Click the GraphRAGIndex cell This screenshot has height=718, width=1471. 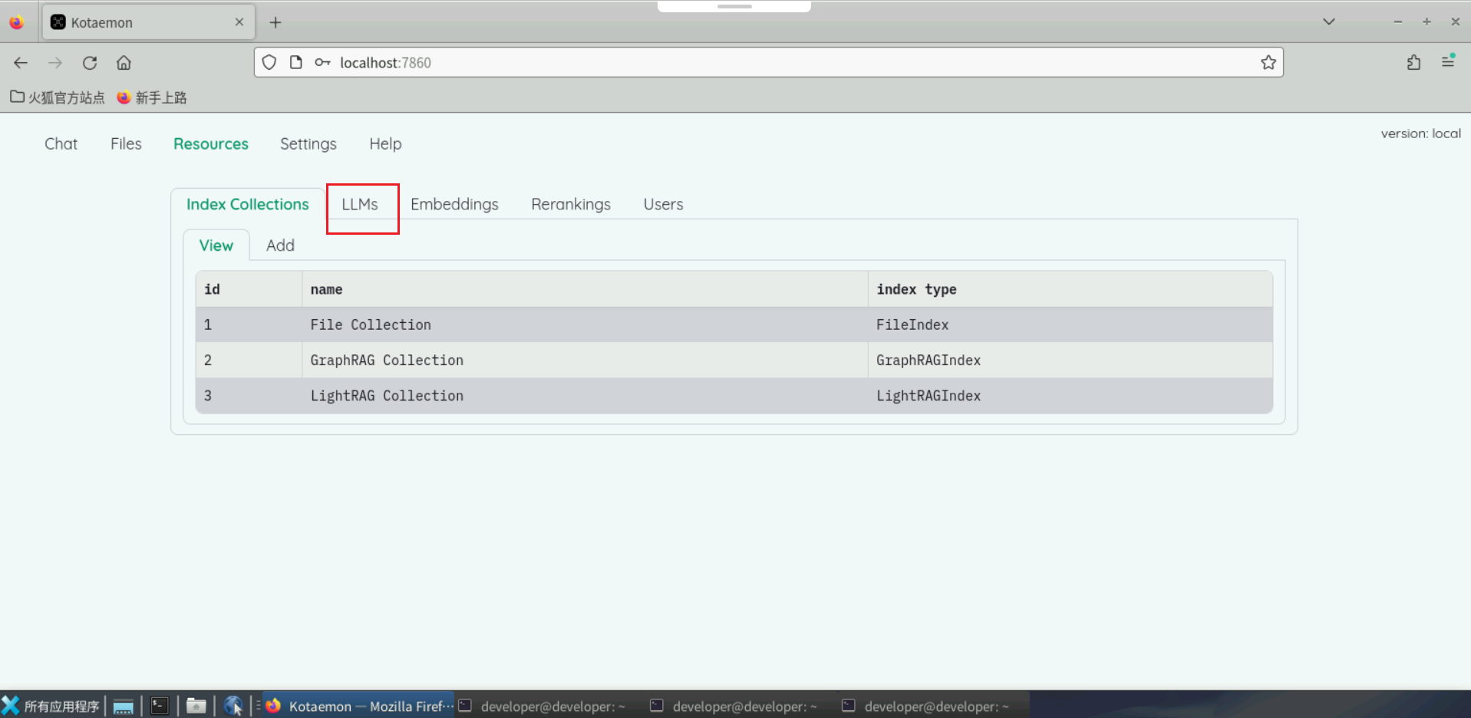coord(1070,360)
